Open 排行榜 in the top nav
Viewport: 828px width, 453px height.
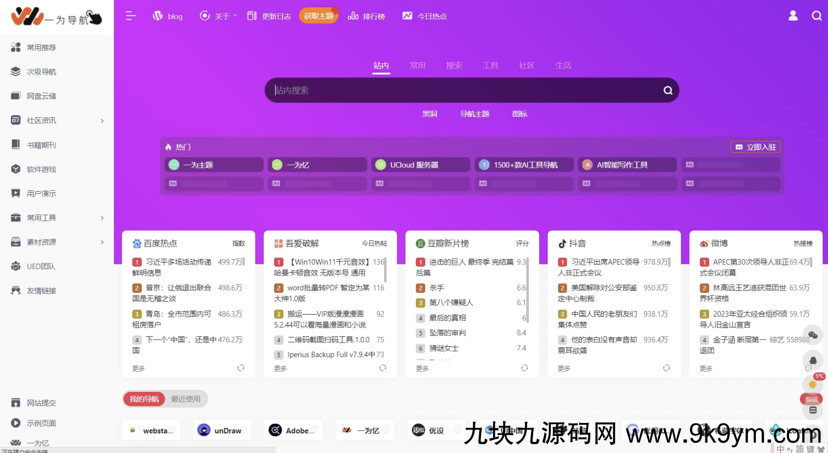tap(367, 16)
